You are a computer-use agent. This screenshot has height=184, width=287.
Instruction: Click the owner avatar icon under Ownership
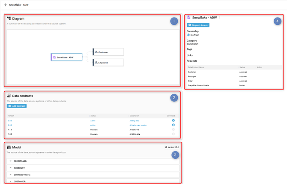tap(188, 35)
